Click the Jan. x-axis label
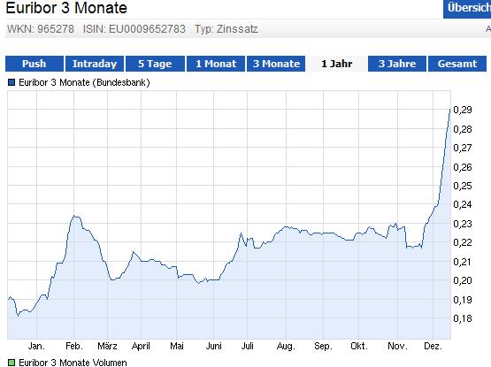This screenshot has width=491, height=367. pos(36,346)
